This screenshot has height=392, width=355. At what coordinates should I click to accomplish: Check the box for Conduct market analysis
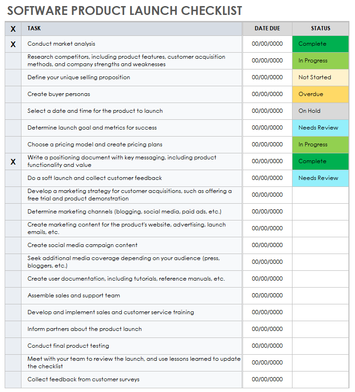click(13, 44)
